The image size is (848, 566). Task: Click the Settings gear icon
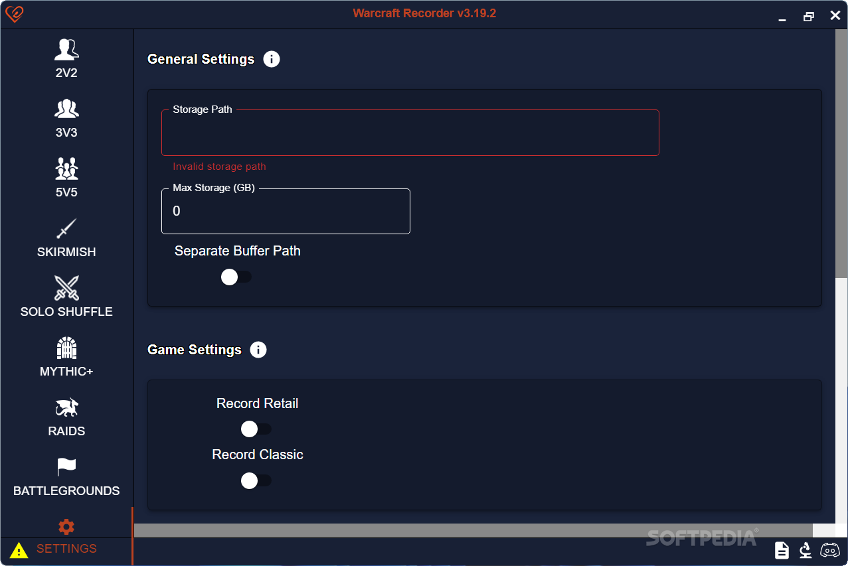[66, 527]
